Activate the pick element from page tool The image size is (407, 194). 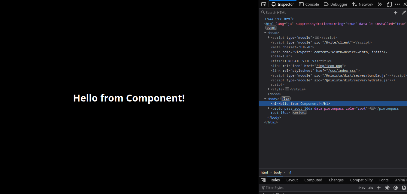click(x=264, y=4)
